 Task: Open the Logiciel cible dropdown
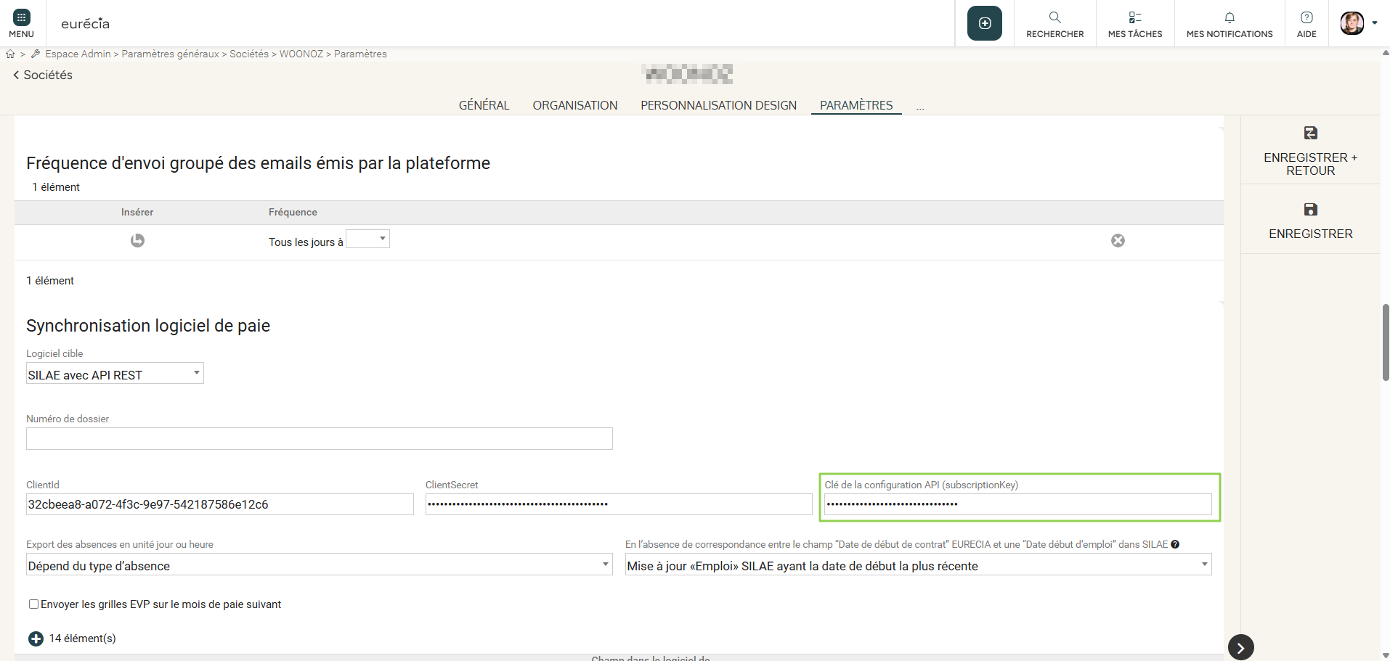(115, 374)
